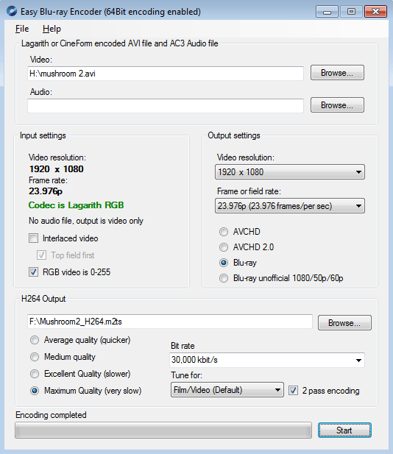Viewport: 393px width, 454px height.
Task: Open the Help menu
Action: click(52, 29)
